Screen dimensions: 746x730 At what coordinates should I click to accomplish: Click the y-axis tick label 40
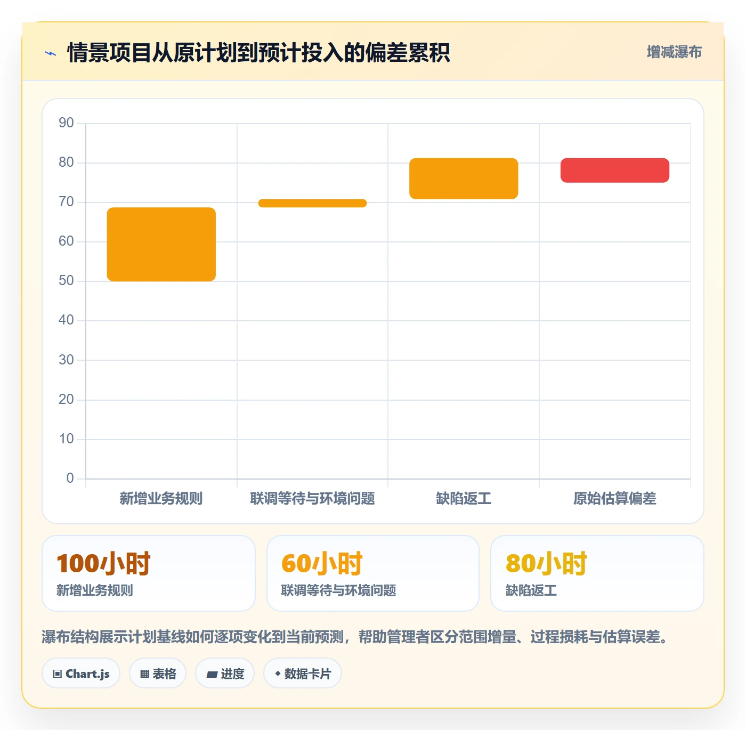coord(67,320)
